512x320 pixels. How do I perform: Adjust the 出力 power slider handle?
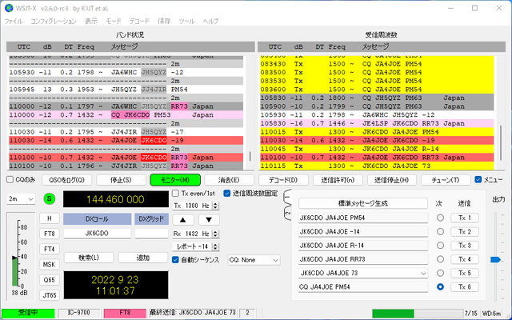click(495, 259)
